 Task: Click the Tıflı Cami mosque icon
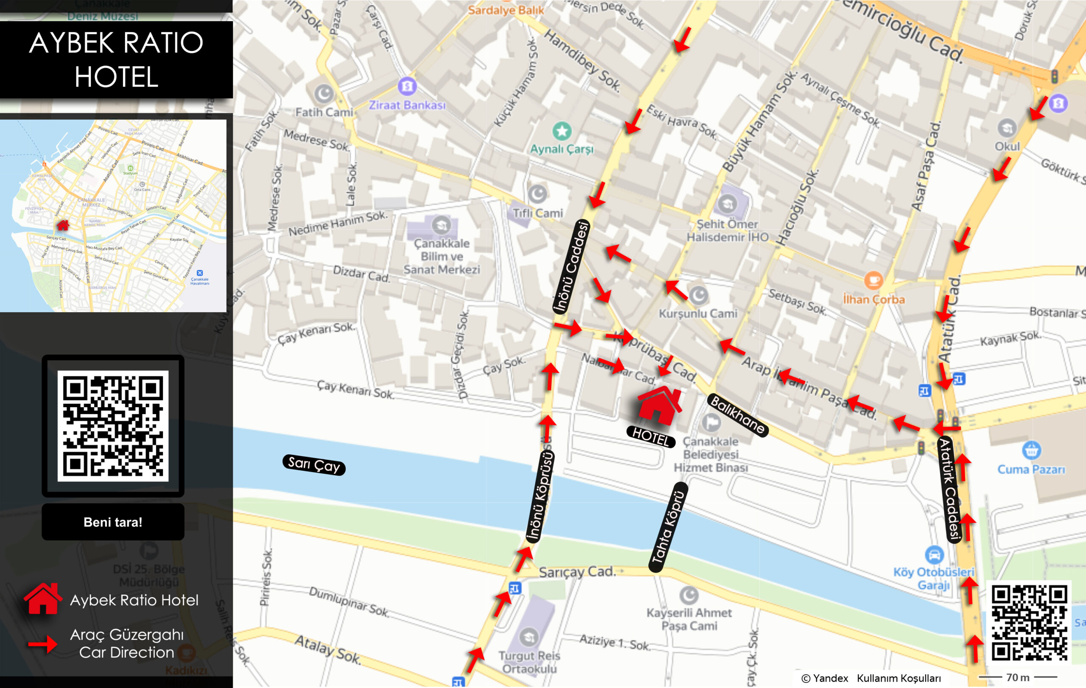537,194
